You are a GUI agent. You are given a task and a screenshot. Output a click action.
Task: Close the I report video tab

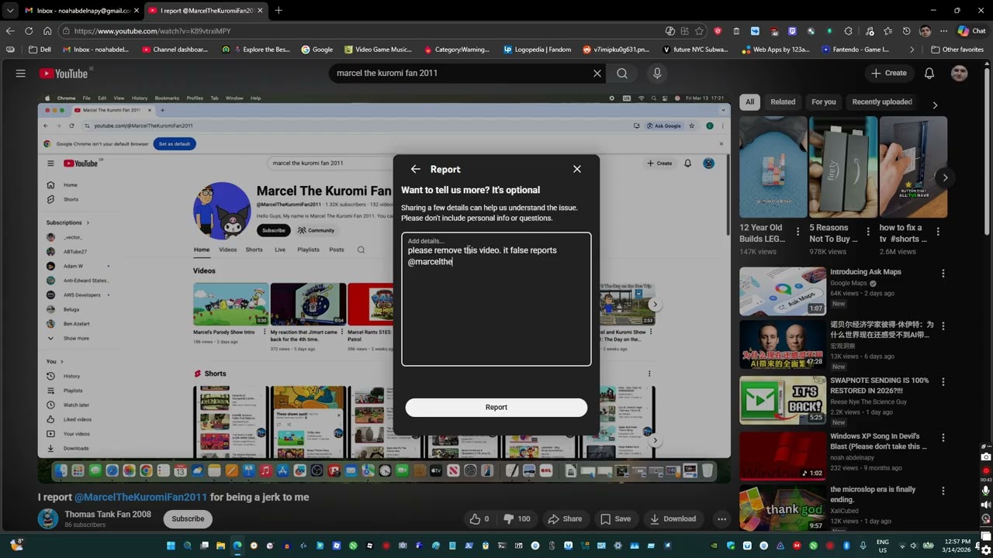[x=260, y=10]
